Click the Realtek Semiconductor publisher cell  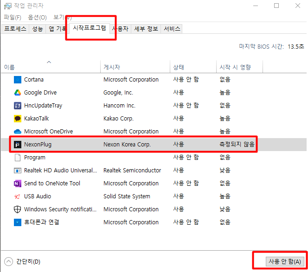coord(132,171)
